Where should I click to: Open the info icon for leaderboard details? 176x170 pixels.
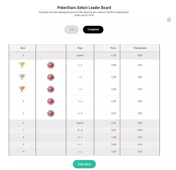pyautogui.click(x=169, y=20)
